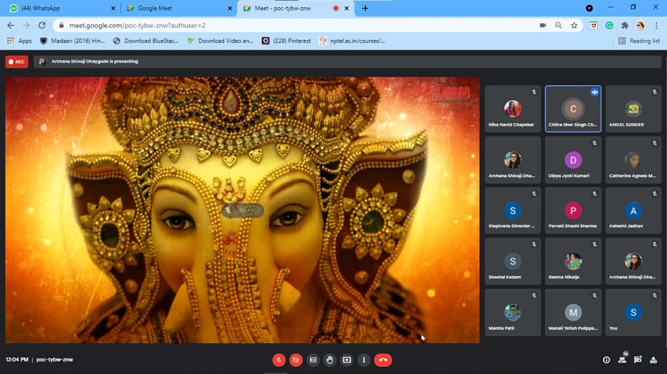667x374 pixels.
Task: Select Chitra Sher Singh participant tile
Action: point(573,109)
